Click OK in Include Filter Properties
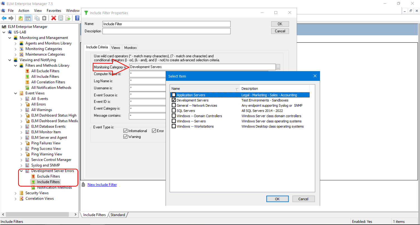This screenshot has width=420, height=225. [x=280, y=24]
